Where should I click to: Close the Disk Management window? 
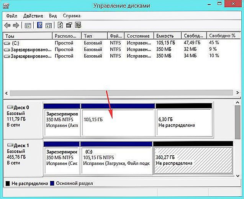point(233,4)
